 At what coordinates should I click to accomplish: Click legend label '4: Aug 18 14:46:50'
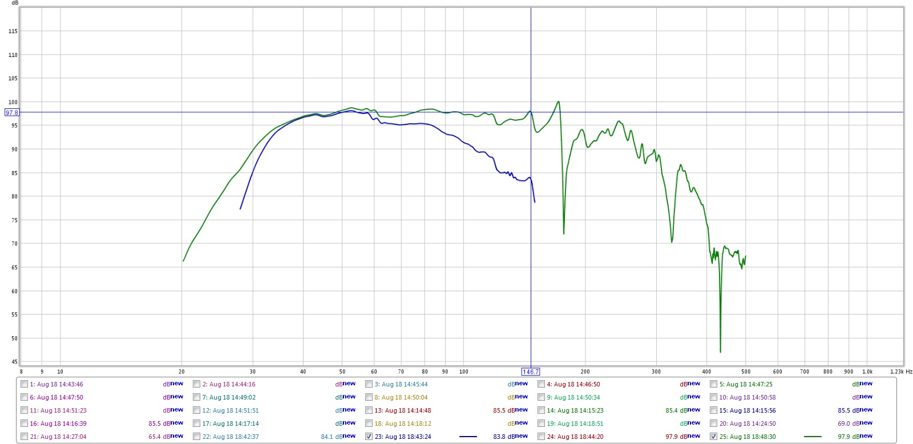tap(573, 384)
